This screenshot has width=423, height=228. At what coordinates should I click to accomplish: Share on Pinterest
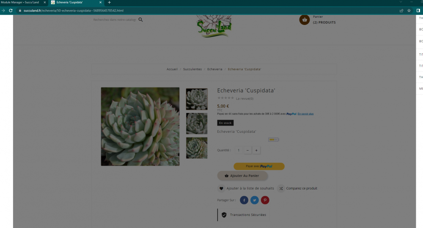[265, 200]
